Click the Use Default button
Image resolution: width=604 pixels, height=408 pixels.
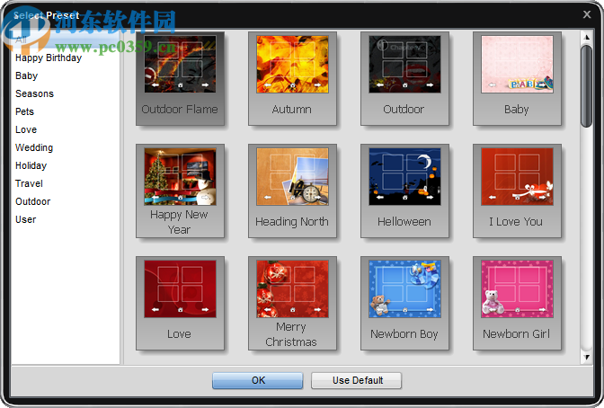tap(357, 380)
